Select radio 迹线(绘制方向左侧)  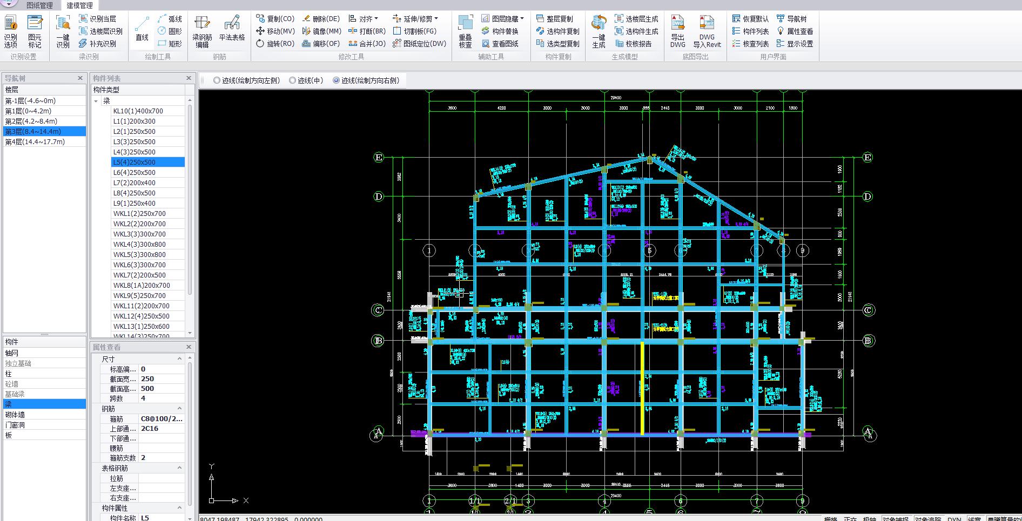point(246,80)
